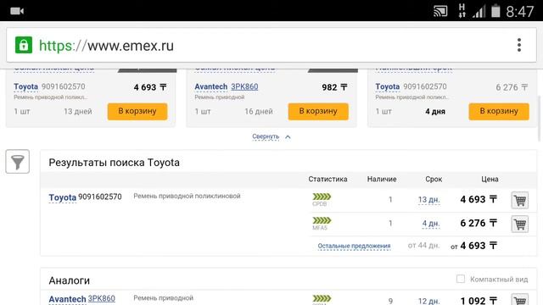
Task: Expand Остальные предложения link
Action: coord(354,246)
